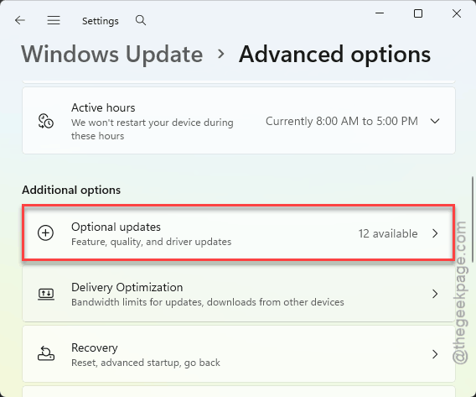This screenshot has width=476, height=397.
Task: Click the 'Currently 8:00 AM to 5:00 PM' value
Action: pos(342,121)
